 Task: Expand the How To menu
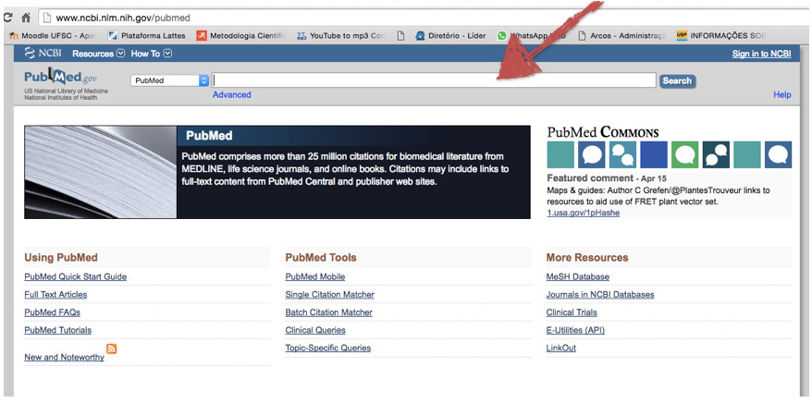[152, 54]
